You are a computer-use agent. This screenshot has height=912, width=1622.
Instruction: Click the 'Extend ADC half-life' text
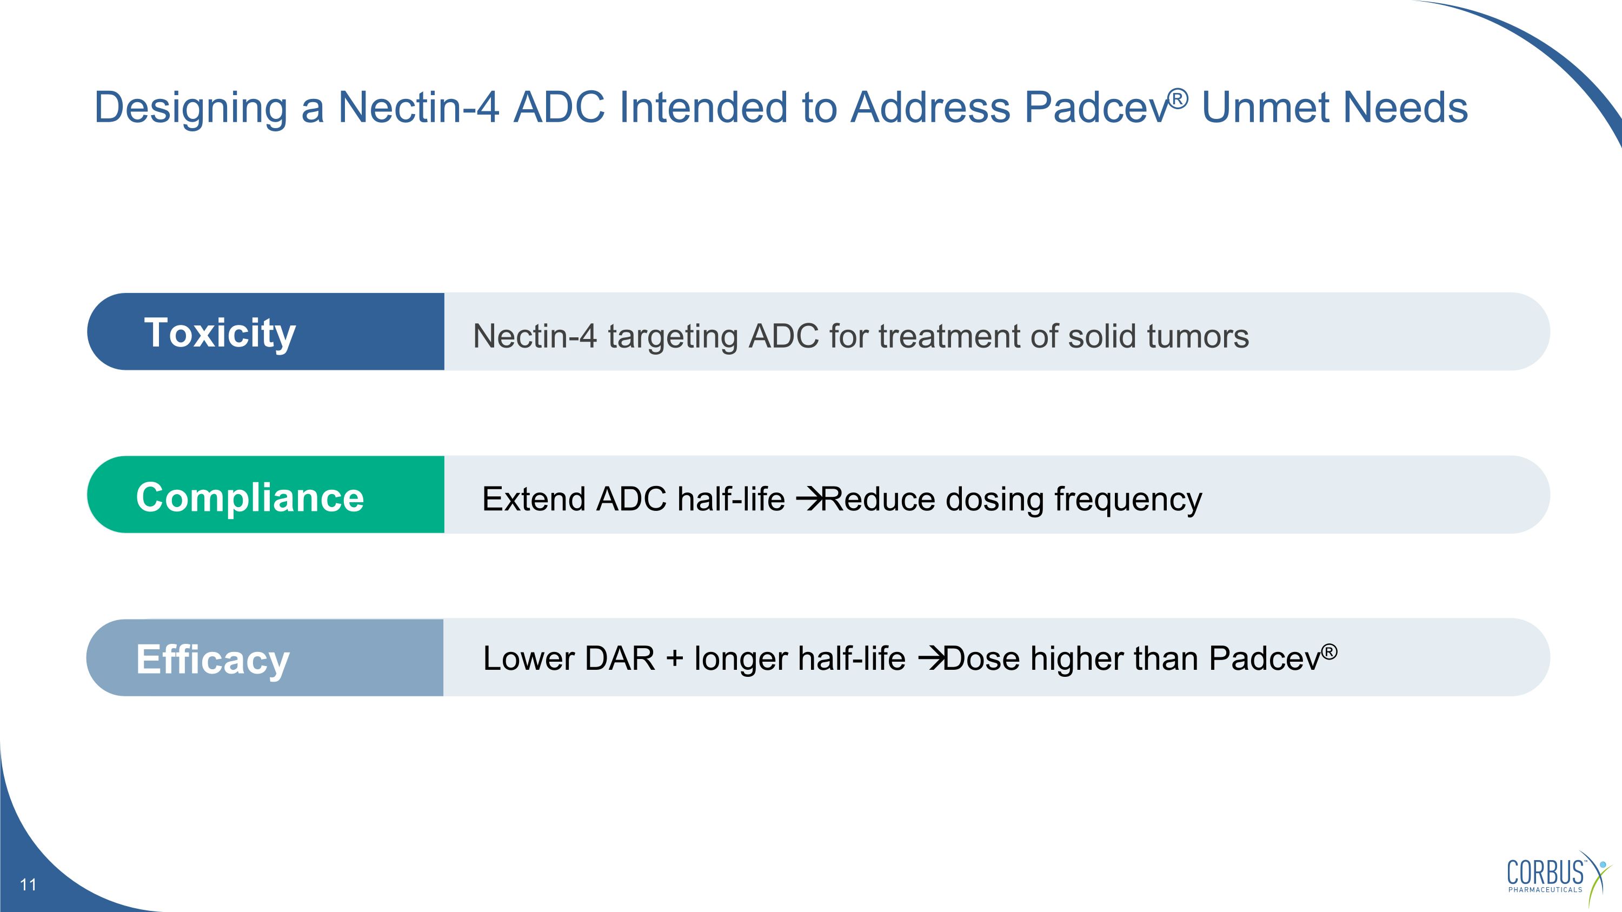[x=634, y=500]
